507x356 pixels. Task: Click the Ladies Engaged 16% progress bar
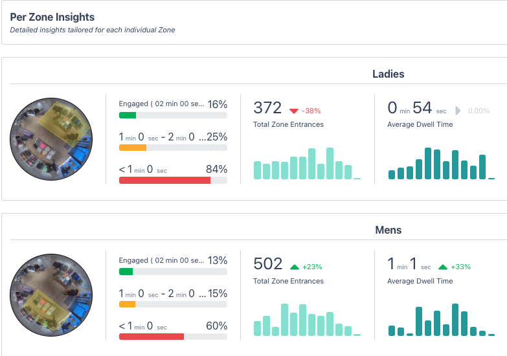173,115
